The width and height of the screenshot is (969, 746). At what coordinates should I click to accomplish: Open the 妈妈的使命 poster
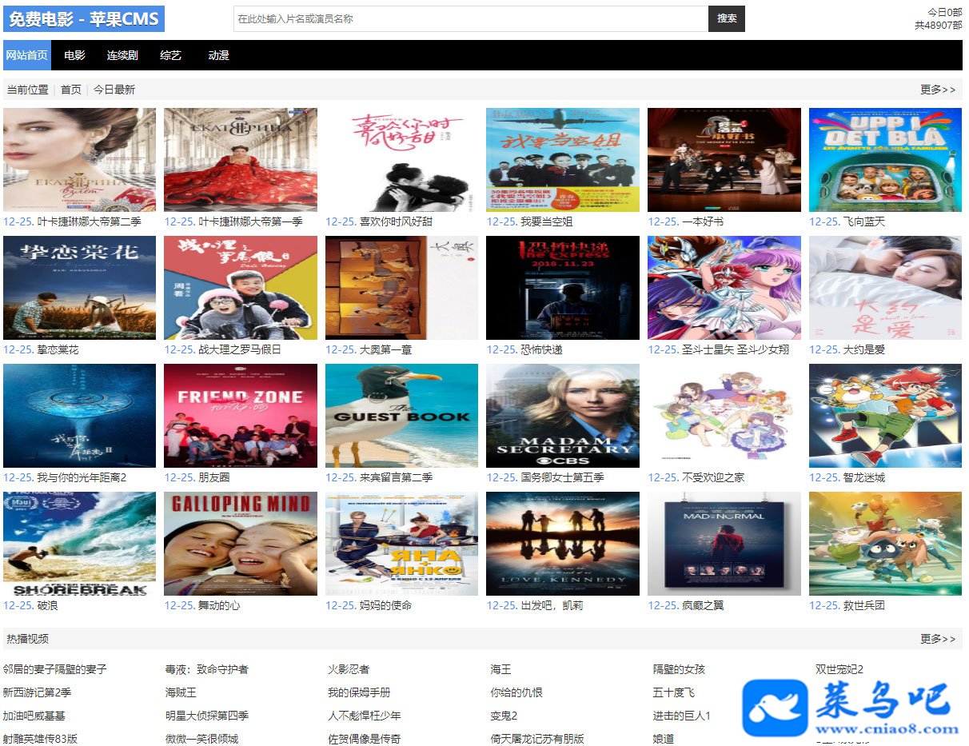click(402, 544)
